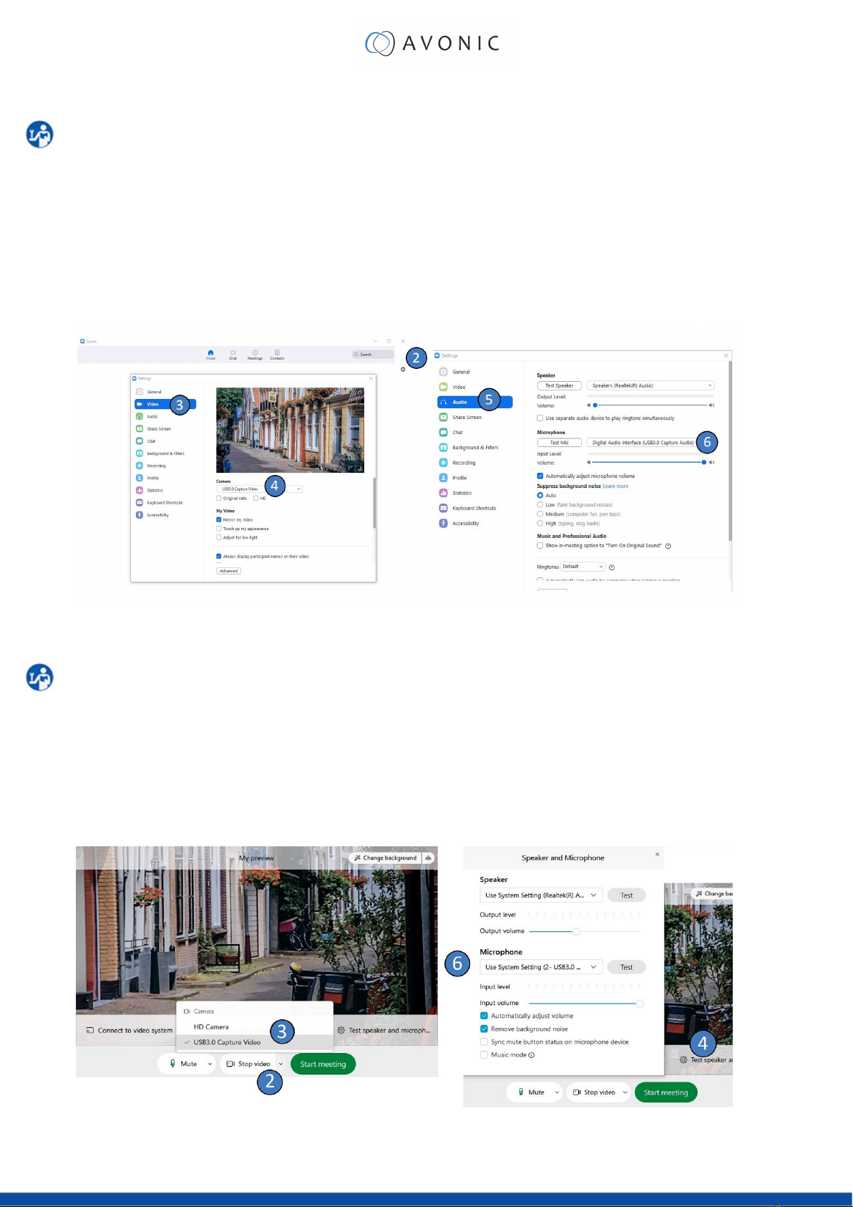The image size is (853, 1207).
Task: Enable HD checkbox in video settings
Action: point(255,498)
